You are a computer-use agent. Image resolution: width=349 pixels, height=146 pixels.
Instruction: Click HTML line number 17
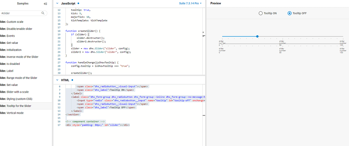coord(59,125)
